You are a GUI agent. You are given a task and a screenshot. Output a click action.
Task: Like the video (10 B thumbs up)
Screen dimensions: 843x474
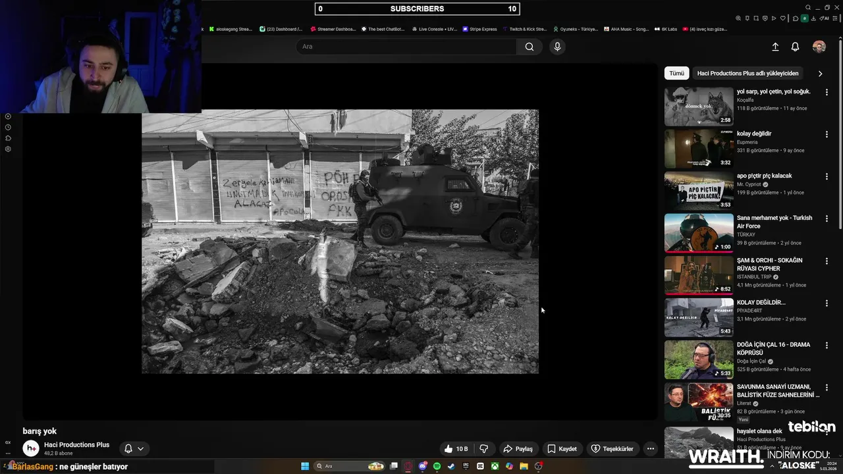click(456, 449)
